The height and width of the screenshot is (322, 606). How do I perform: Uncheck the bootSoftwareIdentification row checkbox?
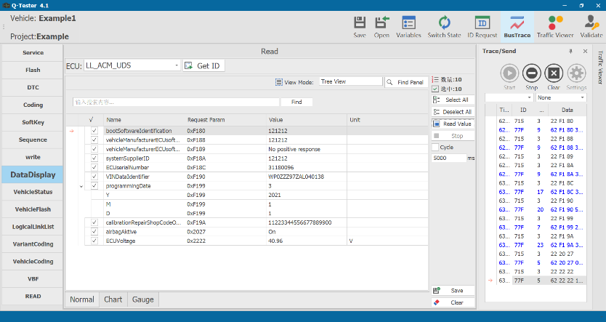click(x=94, y=131)
